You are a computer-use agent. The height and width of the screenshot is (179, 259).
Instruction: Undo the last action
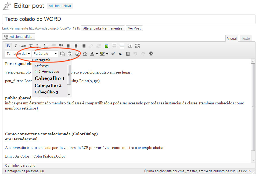[135, 54]
